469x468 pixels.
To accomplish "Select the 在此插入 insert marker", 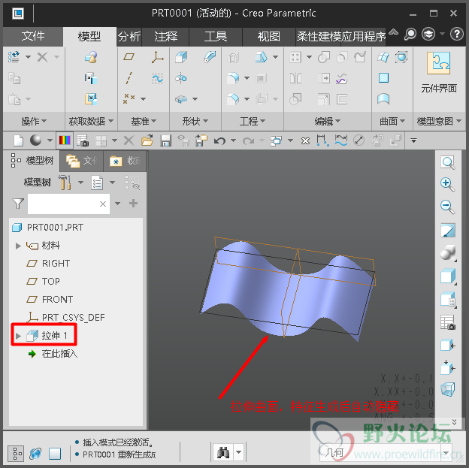I will click(53, 354).
